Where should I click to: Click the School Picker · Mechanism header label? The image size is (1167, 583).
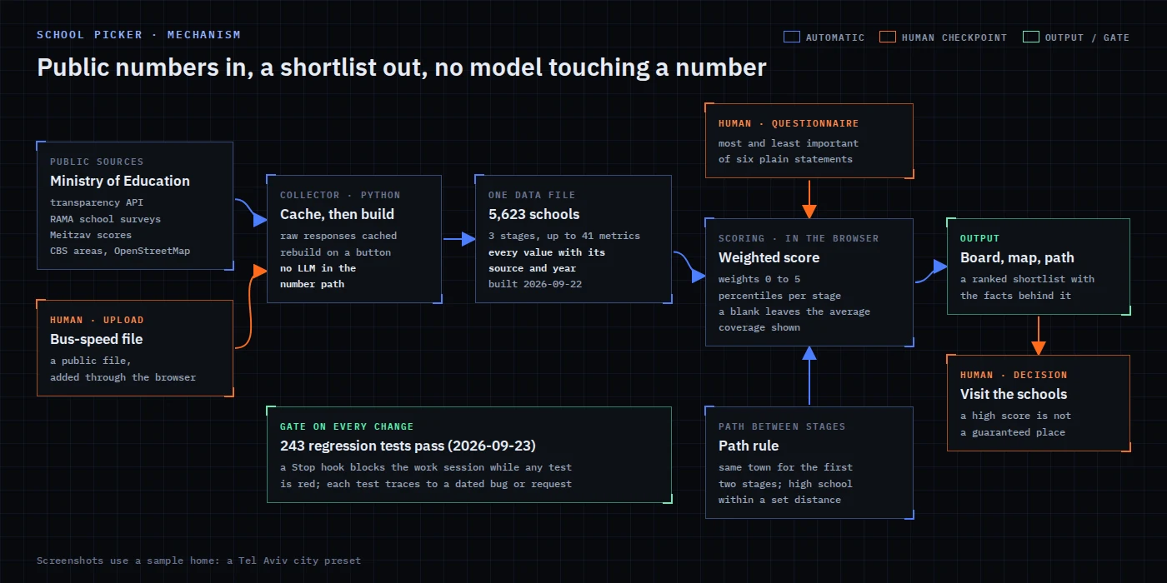138,35
